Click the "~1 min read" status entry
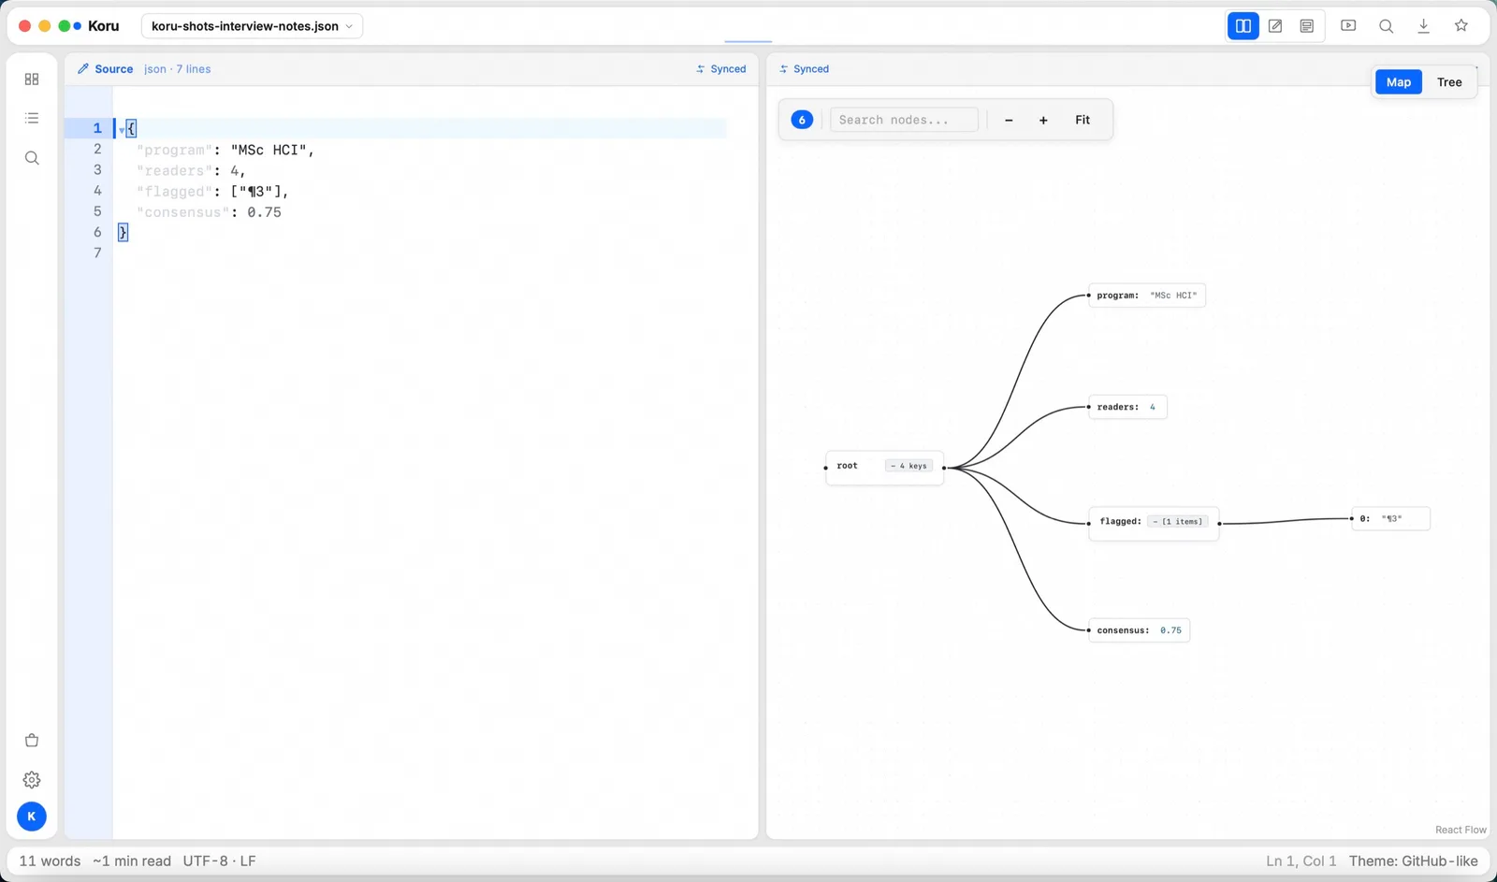The height and width of the screenshot is (882, 1497). click(x=132, y=861)
